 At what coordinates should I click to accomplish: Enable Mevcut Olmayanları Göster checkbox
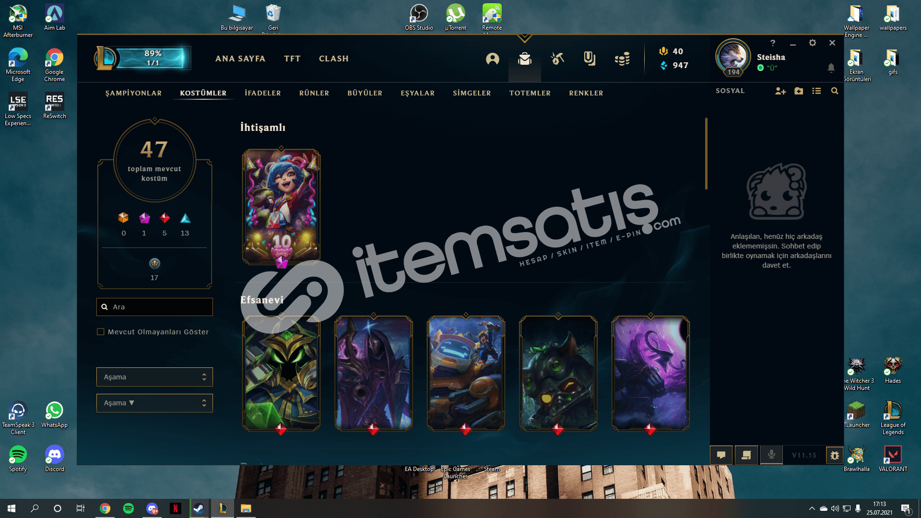[x=101, y=332]
